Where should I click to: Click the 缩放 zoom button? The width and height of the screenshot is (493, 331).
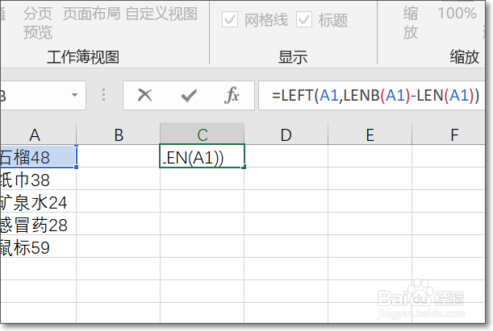pyautogui.click(x=411, y=23)
